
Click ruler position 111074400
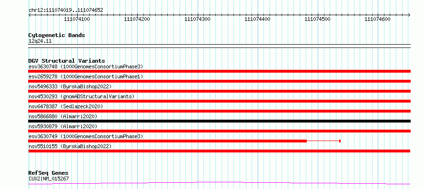(257, 19)
